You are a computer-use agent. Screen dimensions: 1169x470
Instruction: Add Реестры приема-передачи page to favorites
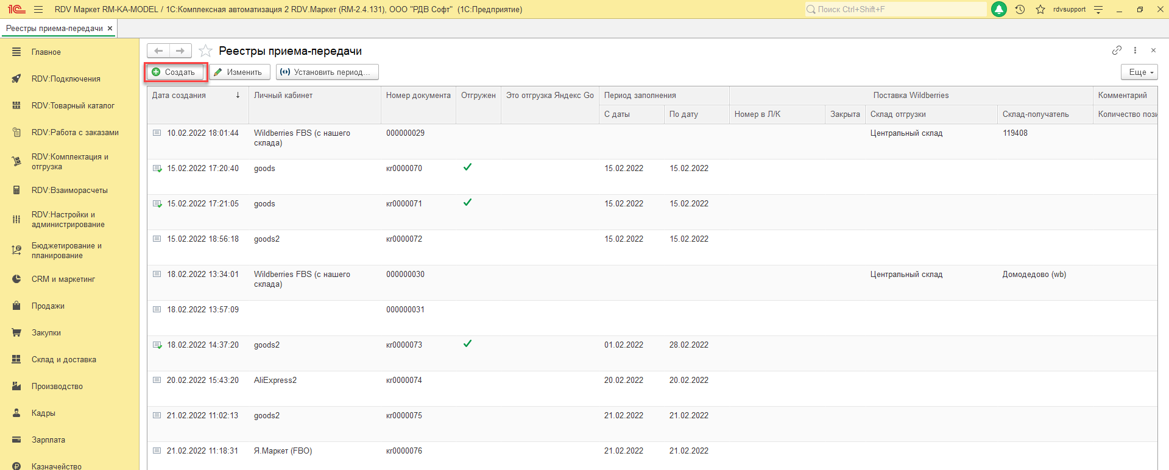point(206,51)
